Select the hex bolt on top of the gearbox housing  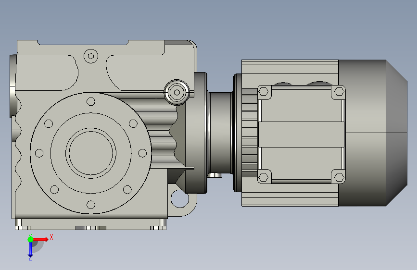coord(91,56)
